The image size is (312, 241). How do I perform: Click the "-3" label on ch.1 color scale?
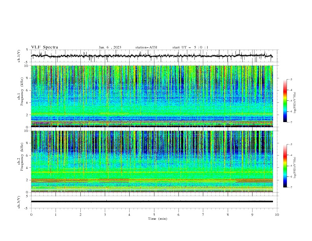pyautogui.click(x=290, y=79)
